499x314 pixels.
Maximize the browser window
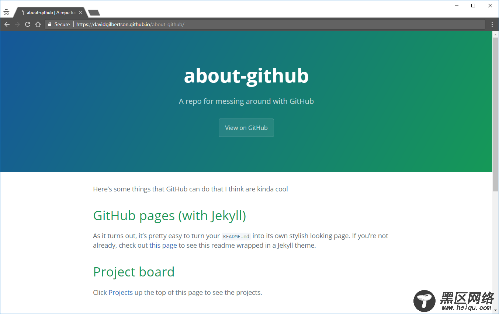point(473,6)
